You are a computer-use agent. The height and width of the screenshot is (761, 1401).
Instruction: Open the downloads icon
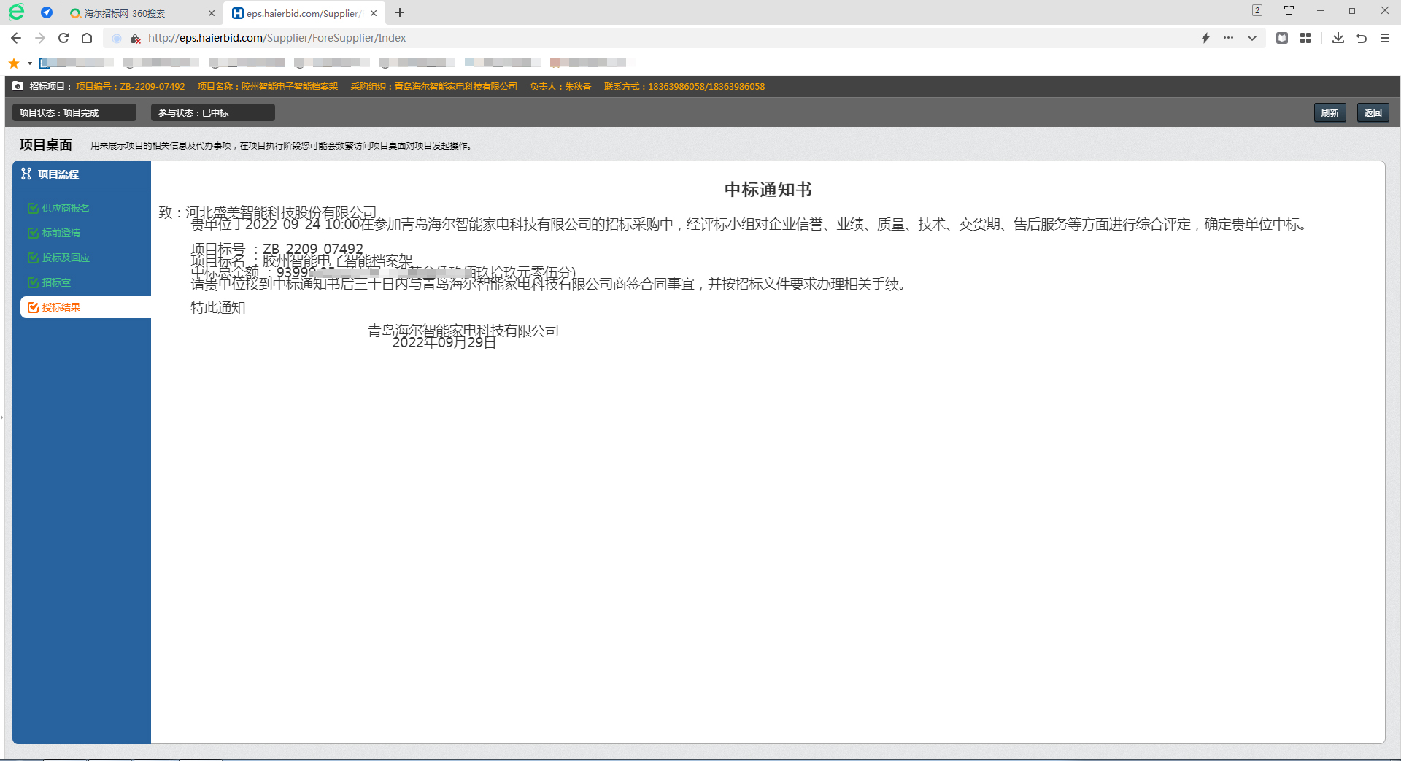click(x=1338, y=38)
